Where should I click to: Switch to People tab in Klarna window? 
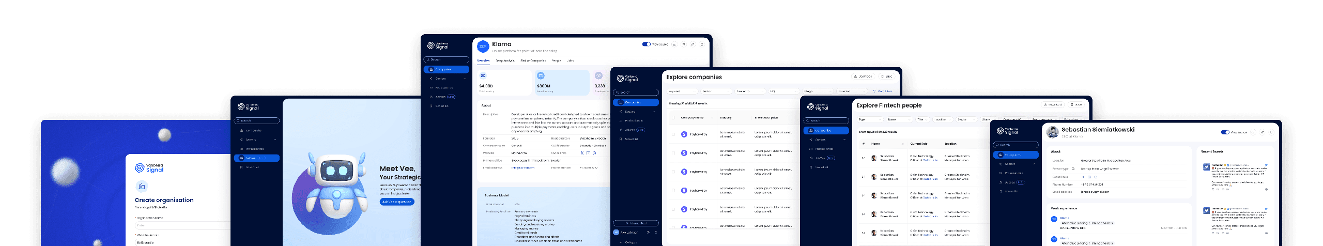(x=557, y=60)
